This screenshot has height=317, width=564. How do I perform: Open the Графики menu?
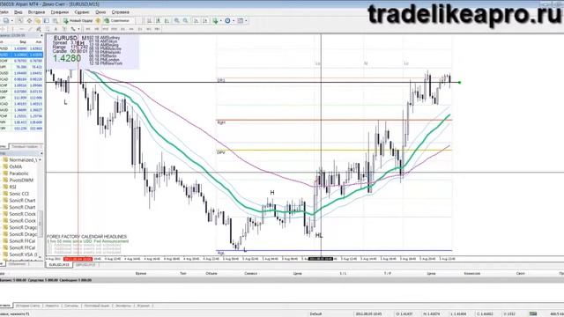(59, 11)
